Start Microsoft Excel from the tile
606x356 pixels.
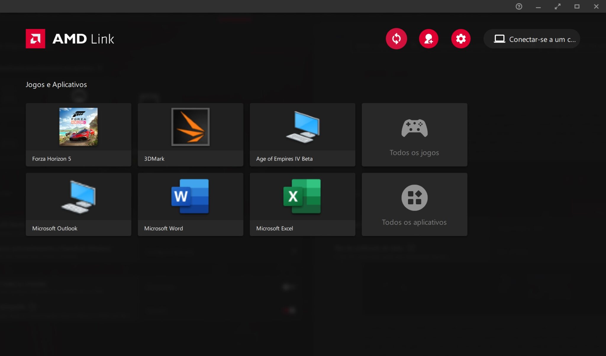point(302,204)
